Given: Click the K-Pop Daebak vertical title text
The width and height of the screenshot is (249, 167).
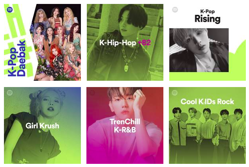Looking at the screenshot, I should click(x=17, y=58).
